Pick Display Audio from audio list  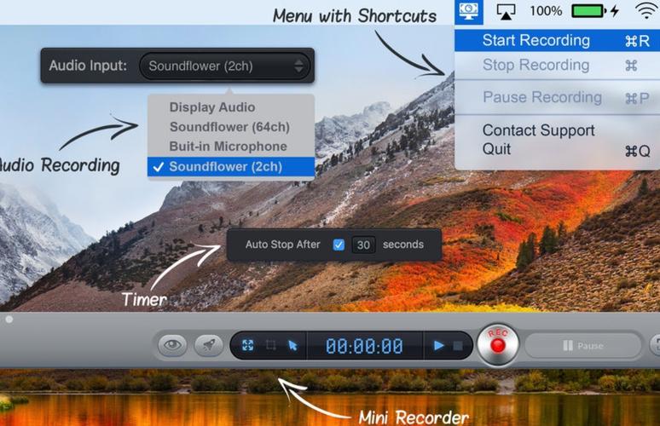[x=231, y=107]
